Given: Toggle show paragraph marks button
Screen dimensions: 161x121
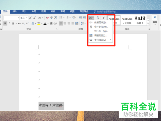Looking at the screenshot, I should (104, 18).
